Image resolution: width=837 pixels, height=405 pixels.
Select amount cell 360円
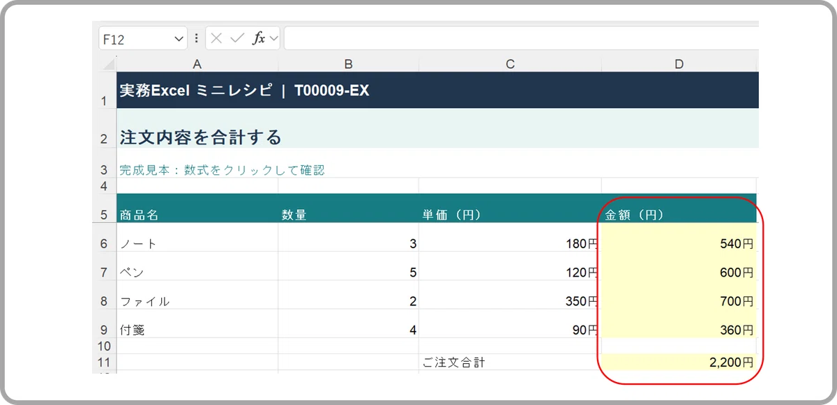coord(679,323)
